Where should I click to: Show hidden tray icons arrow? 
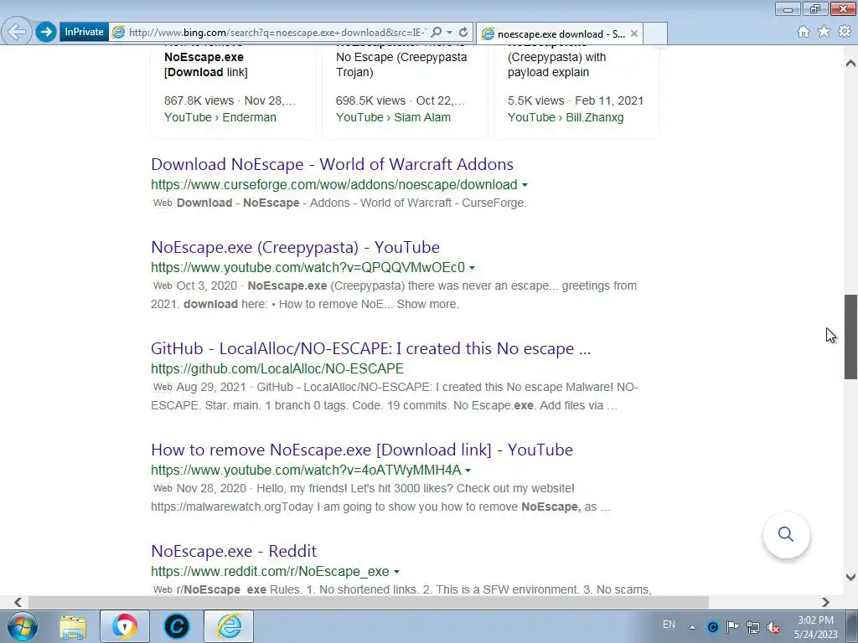(x=692, y=627)
